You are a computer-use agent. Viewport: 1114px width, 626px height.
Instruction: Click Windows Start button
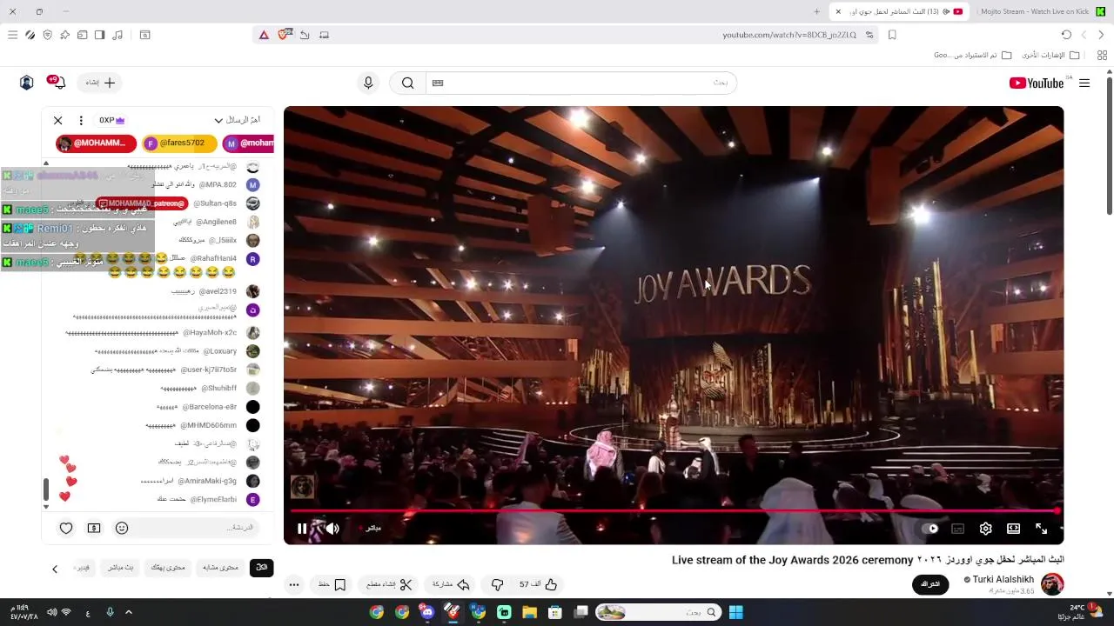735,612
